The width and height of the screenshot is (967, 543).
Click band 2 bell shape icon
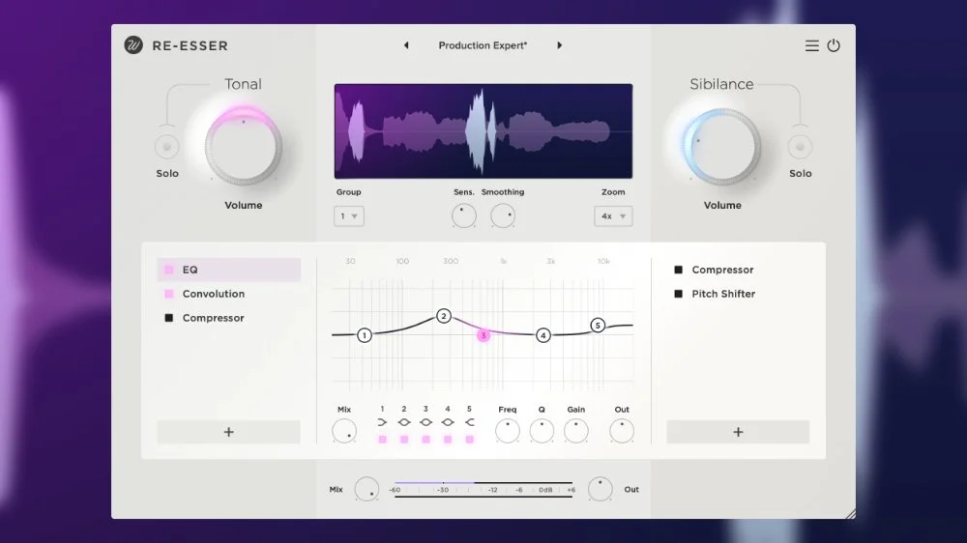[x=404, y=422]
